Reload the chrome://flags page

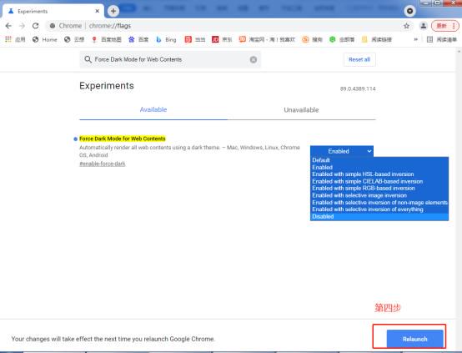[36, 26]
